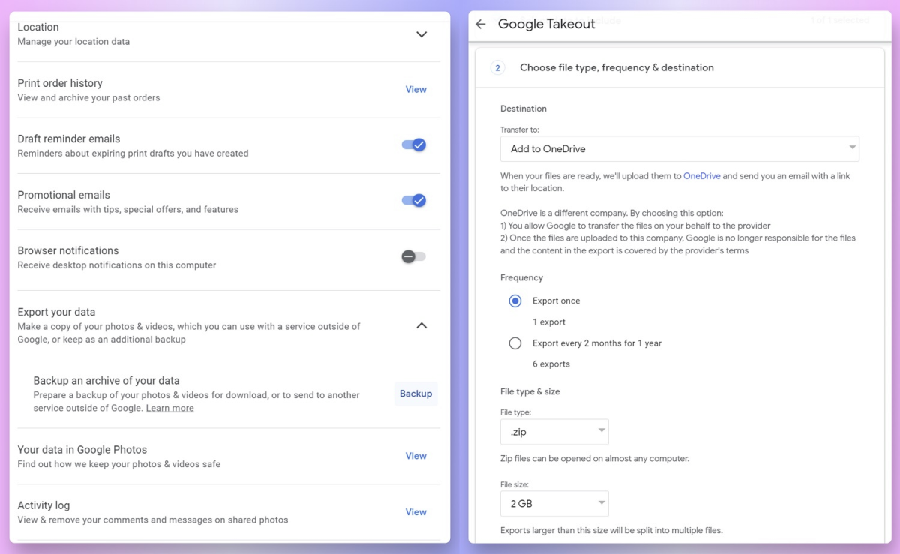
Task: Select the Export once radio button
Action: click(514, 301)
